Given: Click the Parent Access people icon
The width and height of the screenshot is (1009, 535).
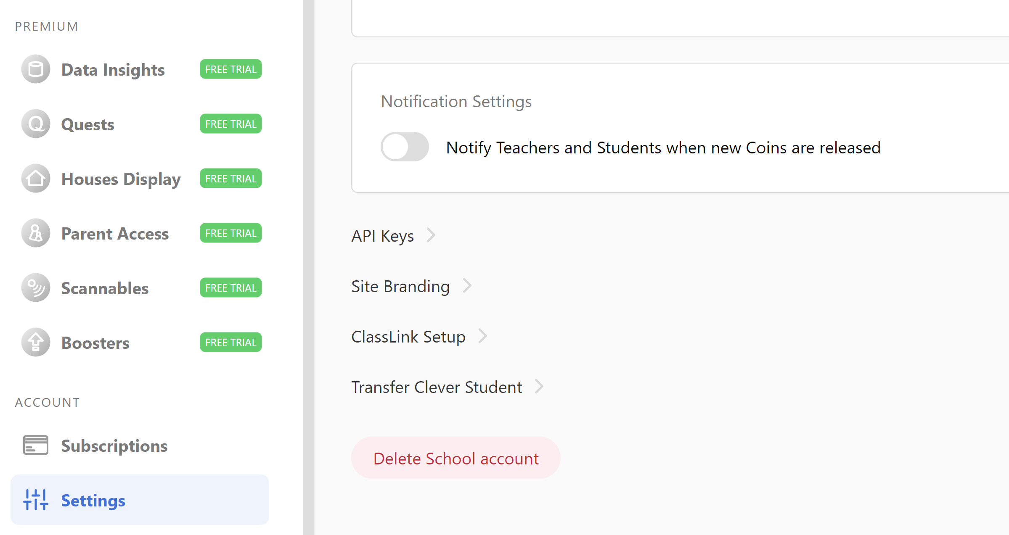Looking at the screenshot, I should coord(36,233).
